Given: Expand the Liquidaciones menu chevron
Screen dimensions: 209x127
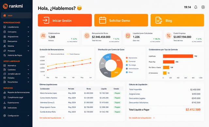Looking at the screenshot, I should click(x=28, y=27).
